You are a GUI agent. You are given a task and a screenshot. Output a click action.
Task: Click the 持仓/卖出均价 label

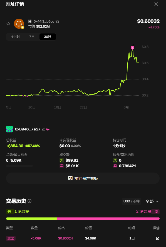tap(123, 155)
